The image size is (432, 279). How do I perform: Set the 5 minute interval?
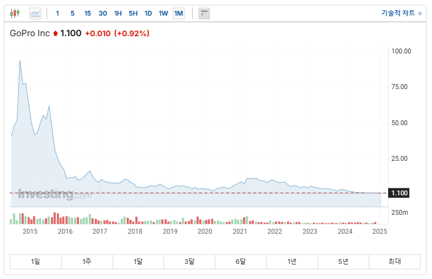[x=73, y=13]
